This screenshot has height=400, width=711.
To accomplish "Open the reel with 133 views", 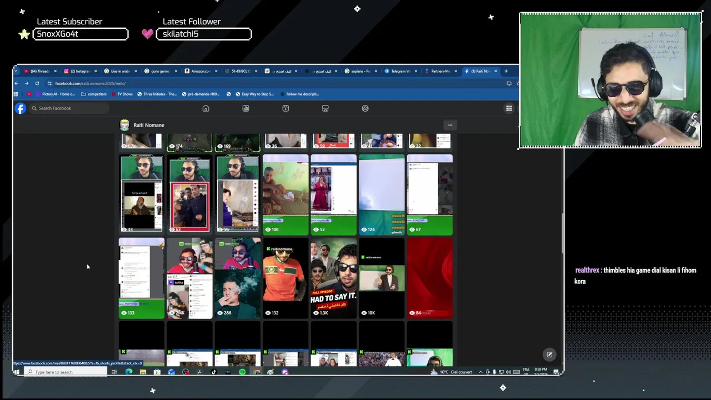I will [x=142, y=278].
